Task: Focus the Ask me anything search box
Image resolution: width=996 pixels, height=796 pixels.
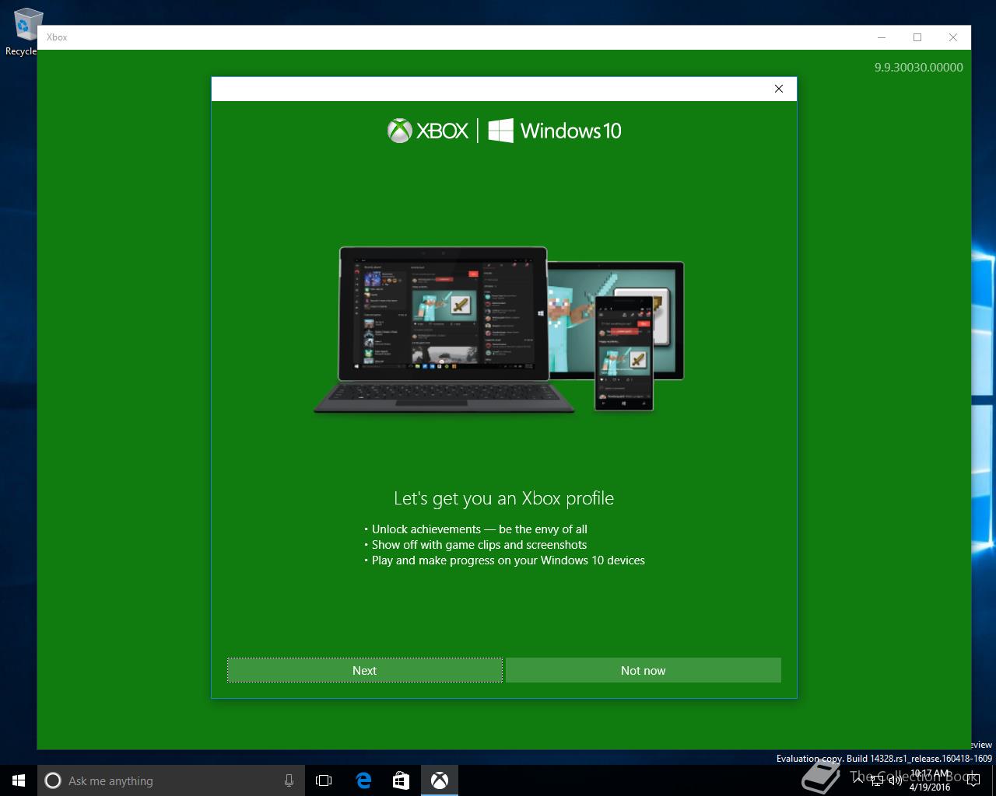Action: (171, 780)
